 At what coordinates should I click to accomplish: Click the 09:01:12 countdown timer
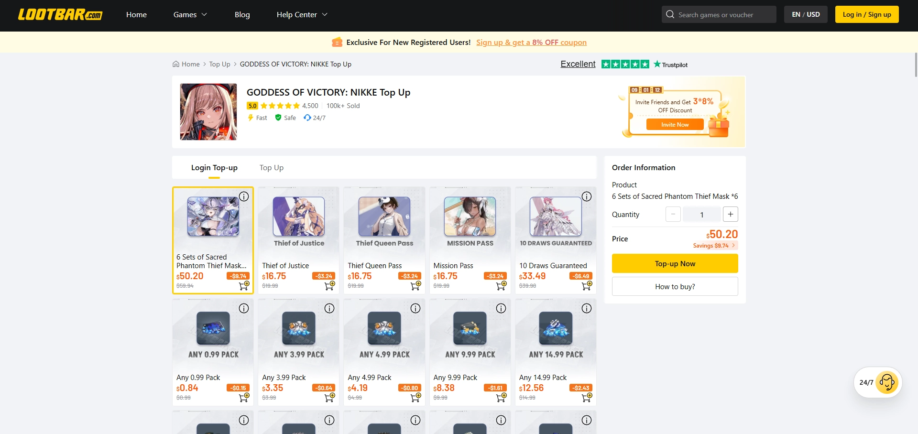(646, 90)
